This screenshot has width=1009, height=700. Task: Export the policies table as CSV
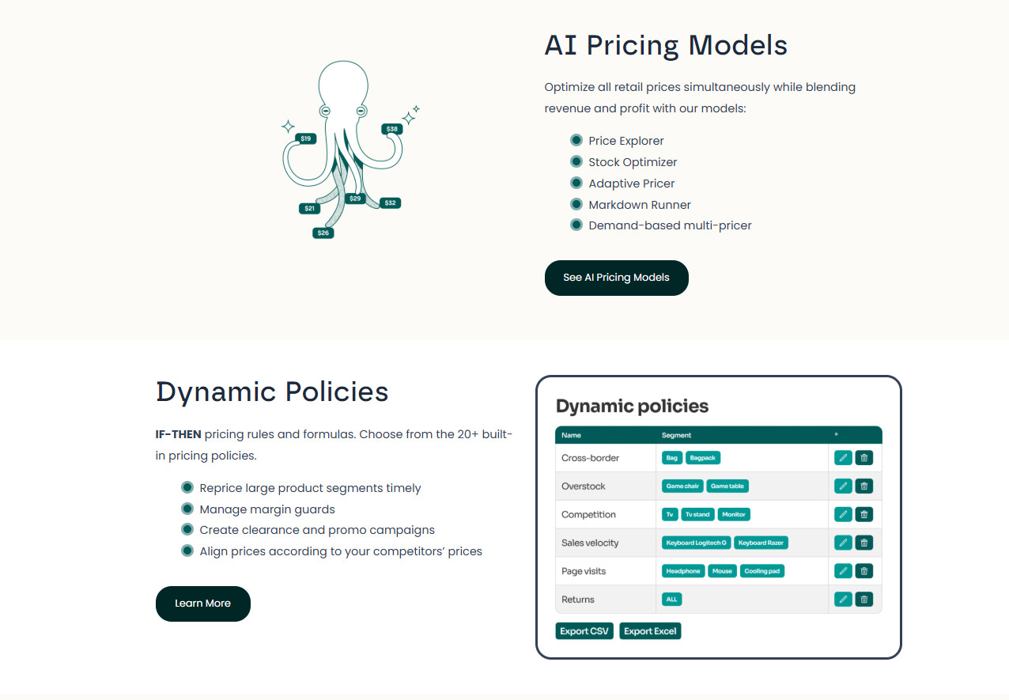[584, 631]
